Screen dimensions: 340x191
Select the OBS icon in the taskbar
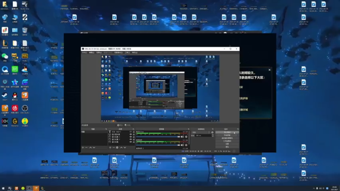point(29,188)
